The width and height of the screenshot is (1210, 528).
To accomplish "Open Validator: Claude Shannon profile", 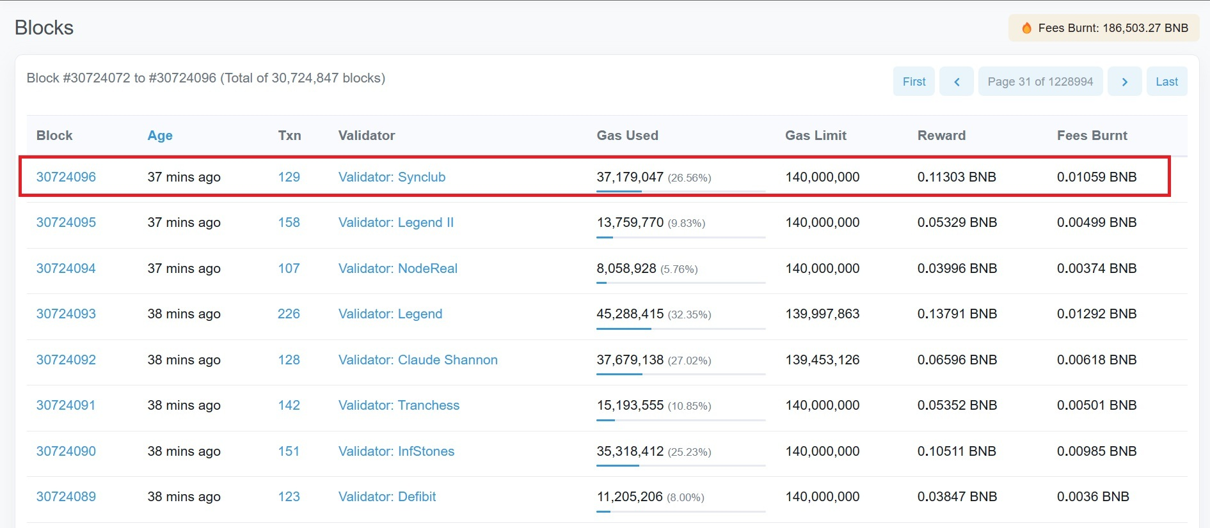I will click(418, 360).
